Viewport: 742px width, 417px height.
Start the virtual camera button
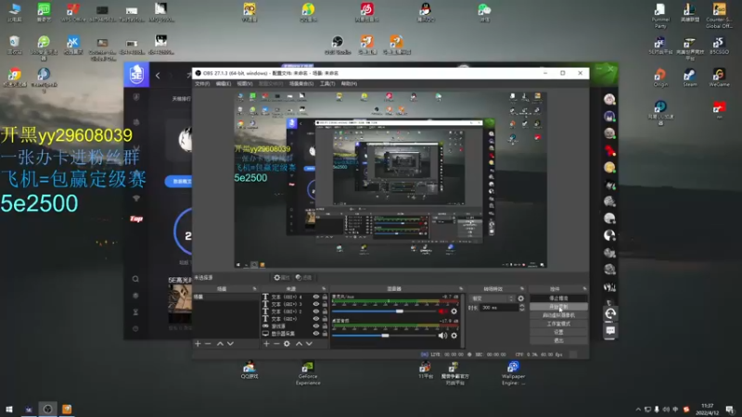point(559,315)
